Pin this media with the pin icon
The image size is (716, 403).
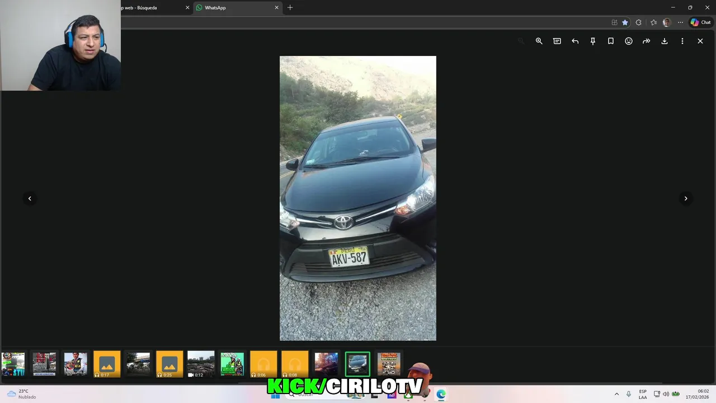coord(593,41)
